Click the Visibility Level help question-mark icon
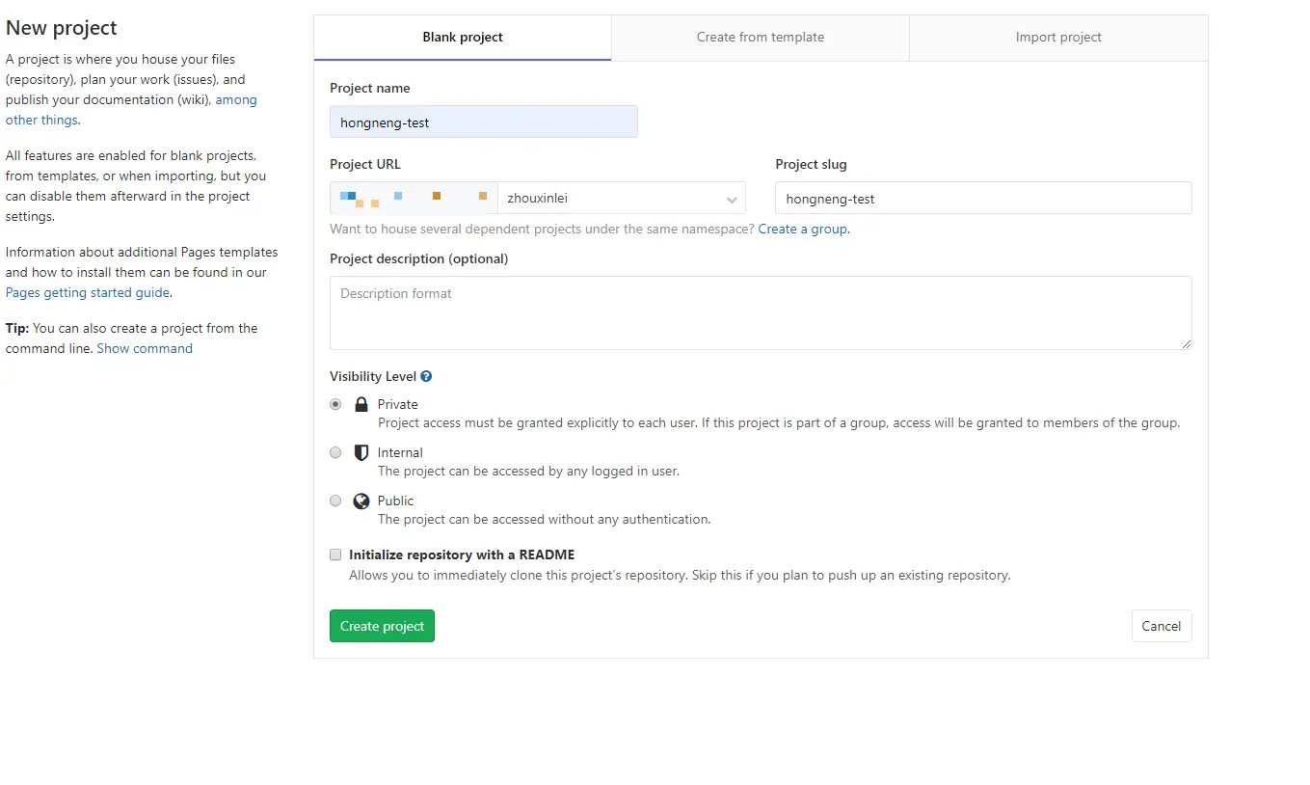This screenshot has width=1310, height=785. coord(426,377)
